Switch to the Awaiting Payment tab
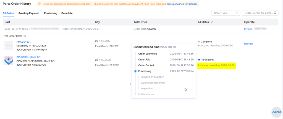The image size is (283, 119). pyautogui.click(x=29, y=13)
